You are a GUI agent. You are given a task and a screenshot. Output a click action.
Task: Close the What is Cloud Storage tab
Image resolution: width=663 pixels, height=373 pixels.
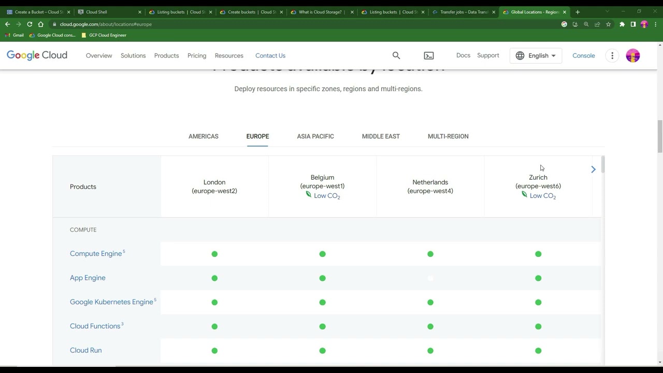click(x=352, y=12)
